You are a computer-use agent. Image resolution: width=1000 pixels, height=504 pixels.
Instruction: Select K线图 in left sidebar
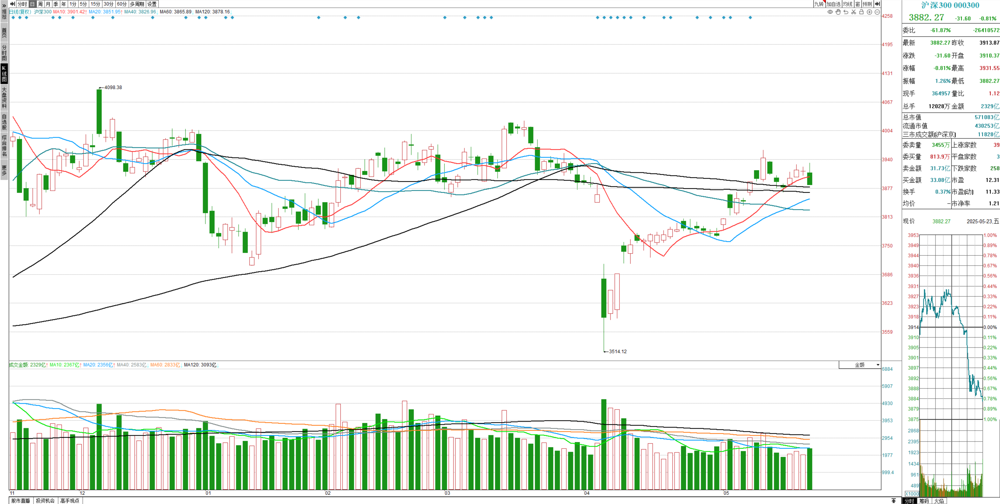pyautogui.click(x=4, y=74)
